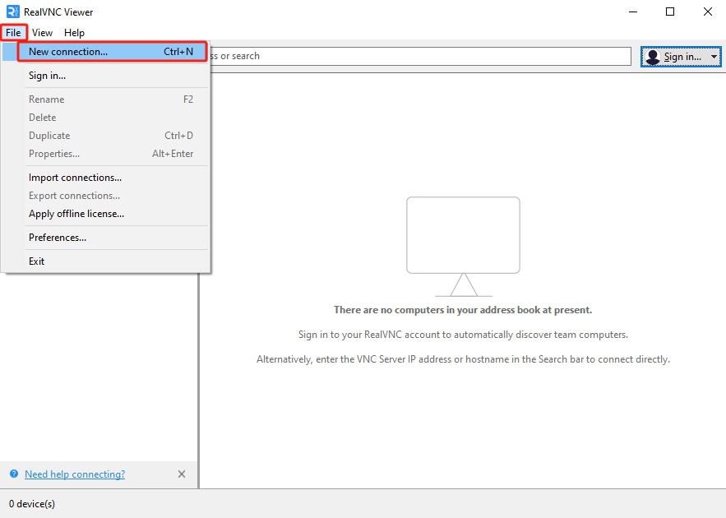Click the user avatar icon on Sign in button

[x=653, y=57]
